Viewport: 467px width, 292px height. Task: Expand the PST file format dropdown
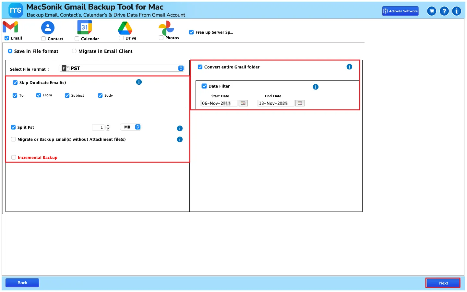[x=181, y=68]
